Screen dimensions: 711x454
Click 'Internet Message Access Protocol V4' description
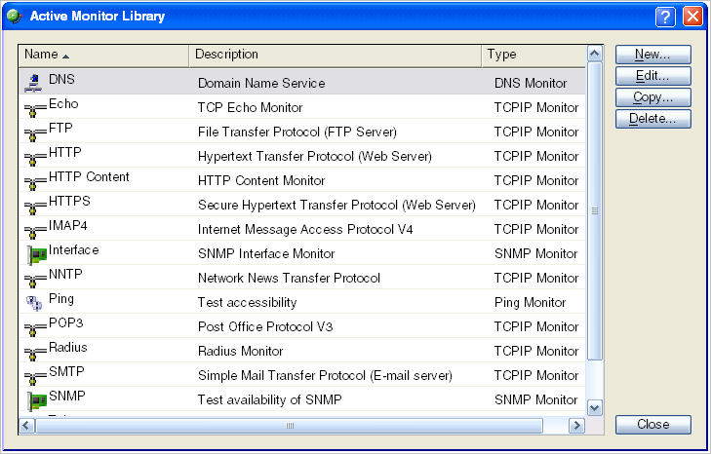[305, 230]
